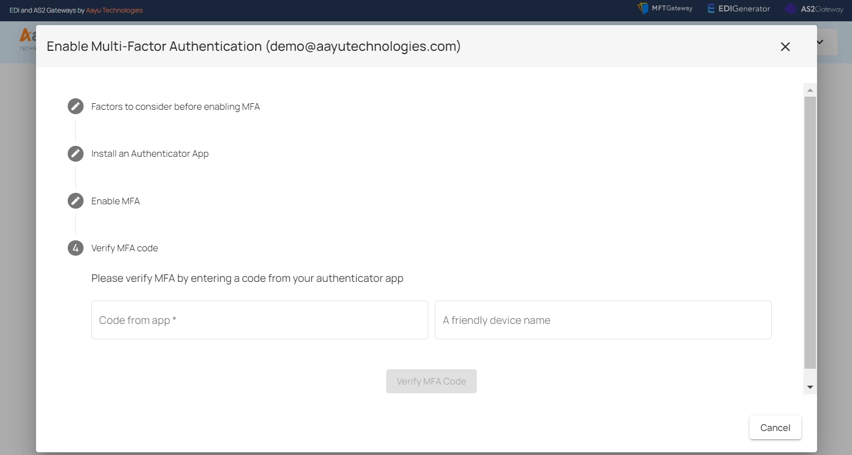Screen dimensions: 852x455
Task: Open the Aayu Technologies link in the header
Action: click(114, 10)
